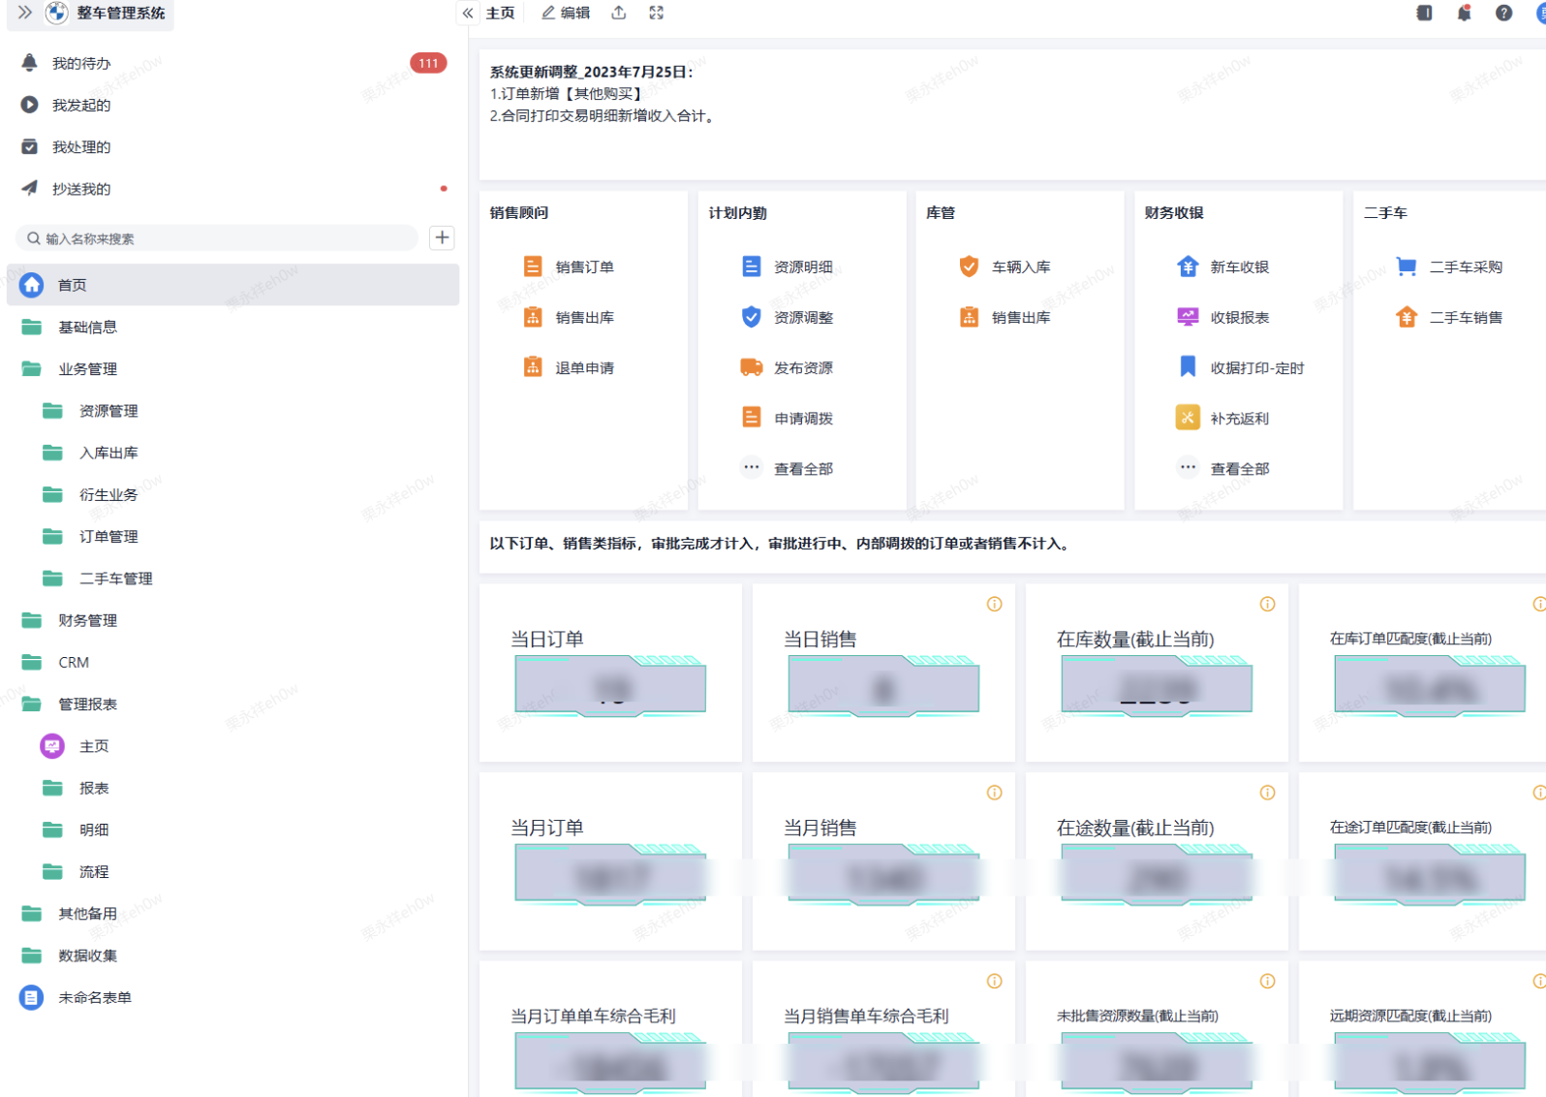Collapse the left panel chevron beside 主页

click(x=468, y=13)
